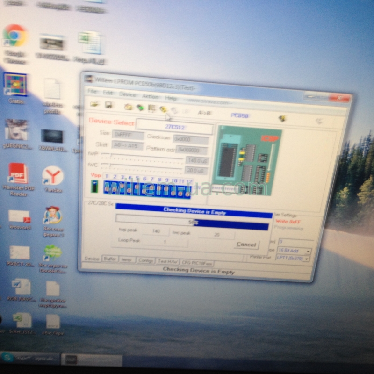374x374 pixels.
Task: Open the docx file icon at desktop bottom
Action: coord(53,324)
